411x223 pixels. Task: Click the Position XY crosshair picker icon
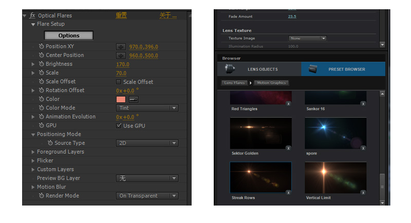[x=121, y=47]
